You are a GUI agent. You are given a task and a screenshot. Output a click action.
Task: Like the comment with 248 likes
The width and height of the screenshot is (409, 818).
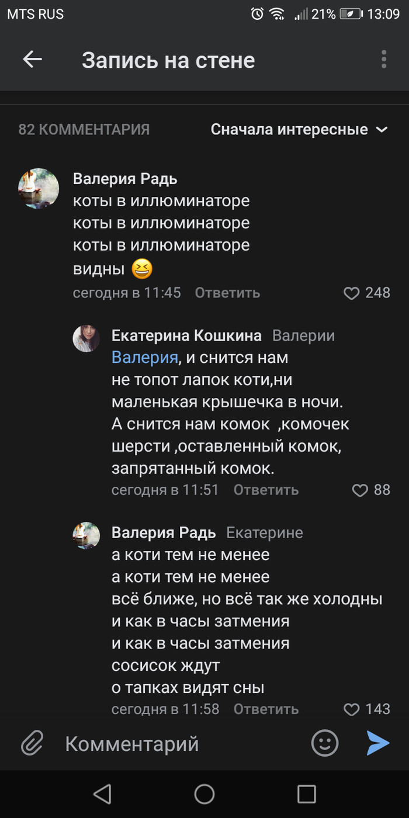click(x=352, y=293)
